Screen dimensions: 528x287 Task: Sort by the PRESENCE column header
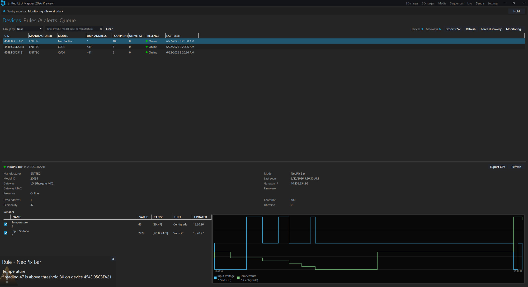(155, 36)
